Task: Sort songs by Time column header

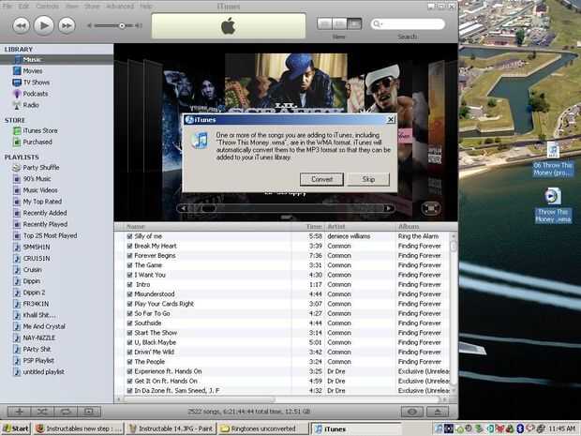Action: [308, 227]
